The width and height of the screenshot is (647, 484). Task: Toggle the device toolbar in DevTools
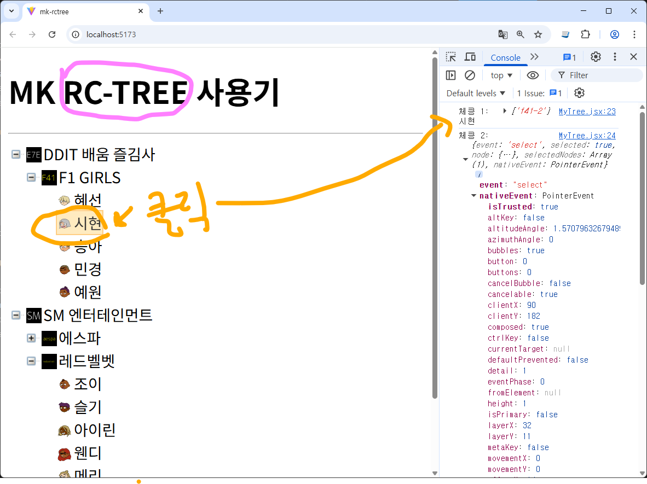[x=470, y=57]
